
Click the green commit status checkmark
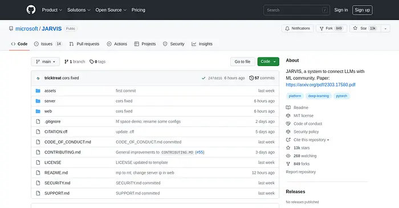[203, 78]
